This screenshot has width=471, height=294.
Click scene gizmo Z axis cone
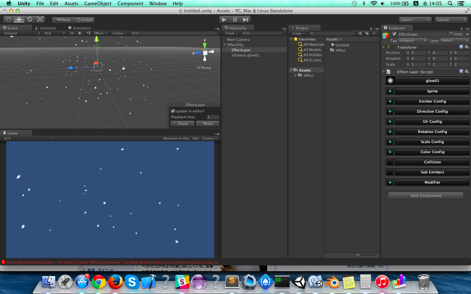[x=198, y=53]
